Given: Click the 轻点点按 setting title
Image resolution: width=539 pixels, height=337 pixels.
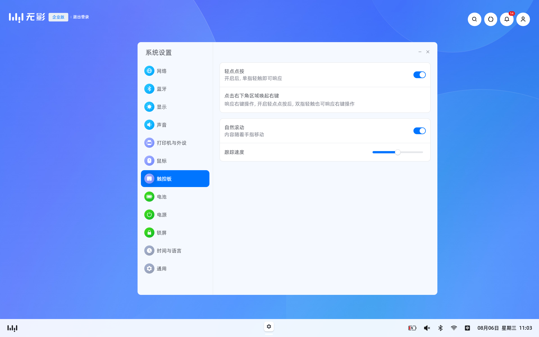Looking at the screenshot, I should pyautogui.click(x=234, y=71).
